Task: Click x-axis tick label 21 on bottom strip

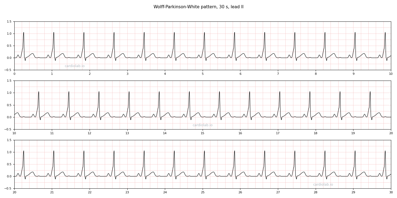Action: click(52, 192)
